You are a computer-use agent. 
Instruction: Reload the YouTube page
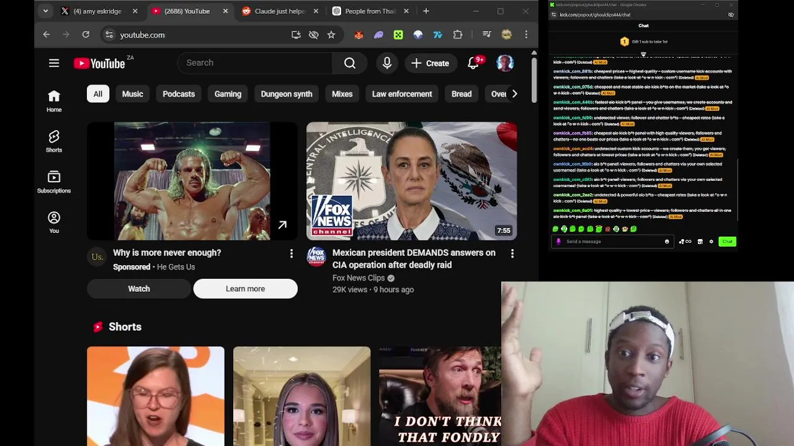(86, 35)
